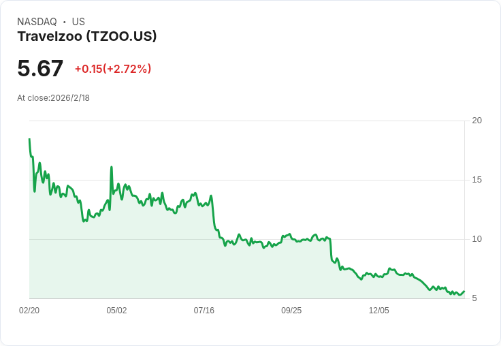Click the NASDAQ exchange label
Viewport: 501px width, 346px height.
37,22
